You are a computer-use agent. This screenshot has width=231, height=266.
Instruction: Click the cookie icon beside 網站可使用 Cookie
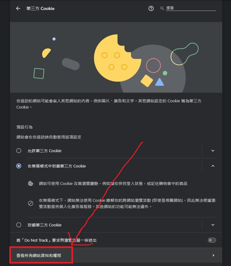[x=31, y=183]
